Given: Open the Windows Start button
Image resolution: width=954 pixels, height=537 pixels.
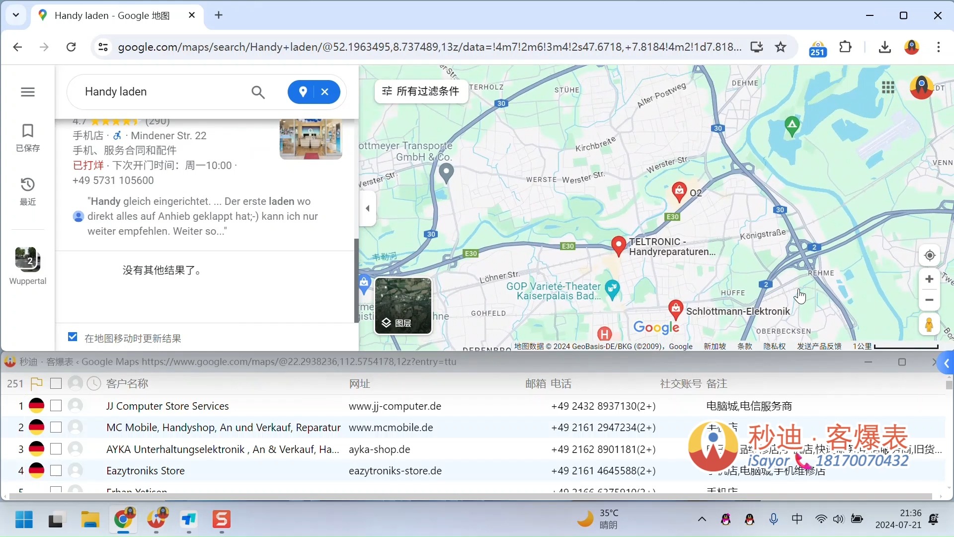Looking at the screenshot, I should pyautogui.click(x=24, y=520).
